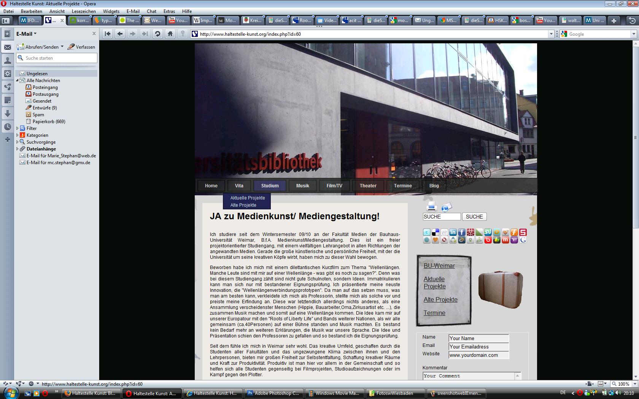
Task: Switch to Adobe Photoshop in taskbar
Action: pyautogui.click(x=273, y=393)
